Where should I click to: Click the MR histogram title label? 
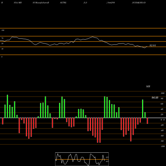tap(148, 86)
